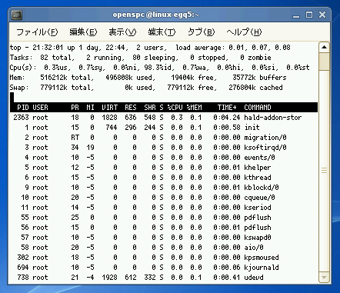The width and height of the screenshot is (340, 293).
Task: Click the 19 nice value for ksoftirqd/0
Action: pyautogui.click(x=90, y=148)
